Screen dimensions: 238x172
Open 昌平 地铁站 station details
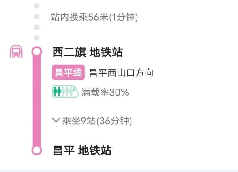(82, 150)
